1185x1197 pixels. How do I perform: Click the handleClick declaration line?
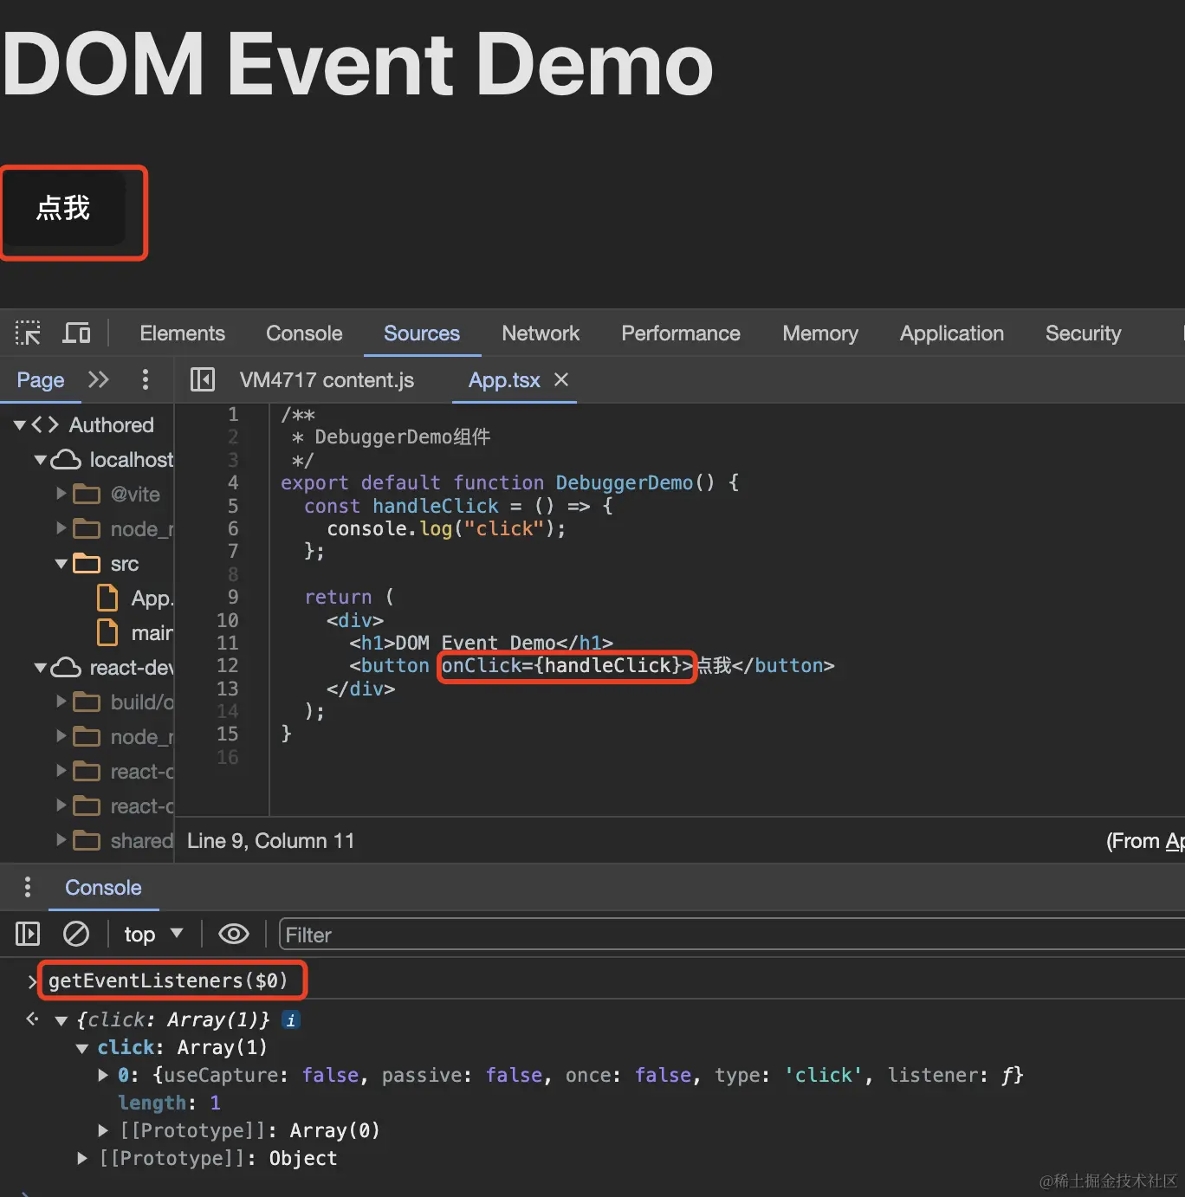(x=458, y=506)
